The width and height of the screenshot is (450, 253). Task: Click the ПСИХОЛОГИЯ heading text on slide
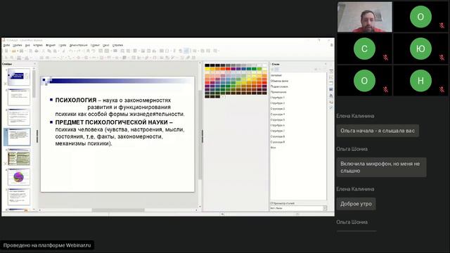tap(76, 100)
